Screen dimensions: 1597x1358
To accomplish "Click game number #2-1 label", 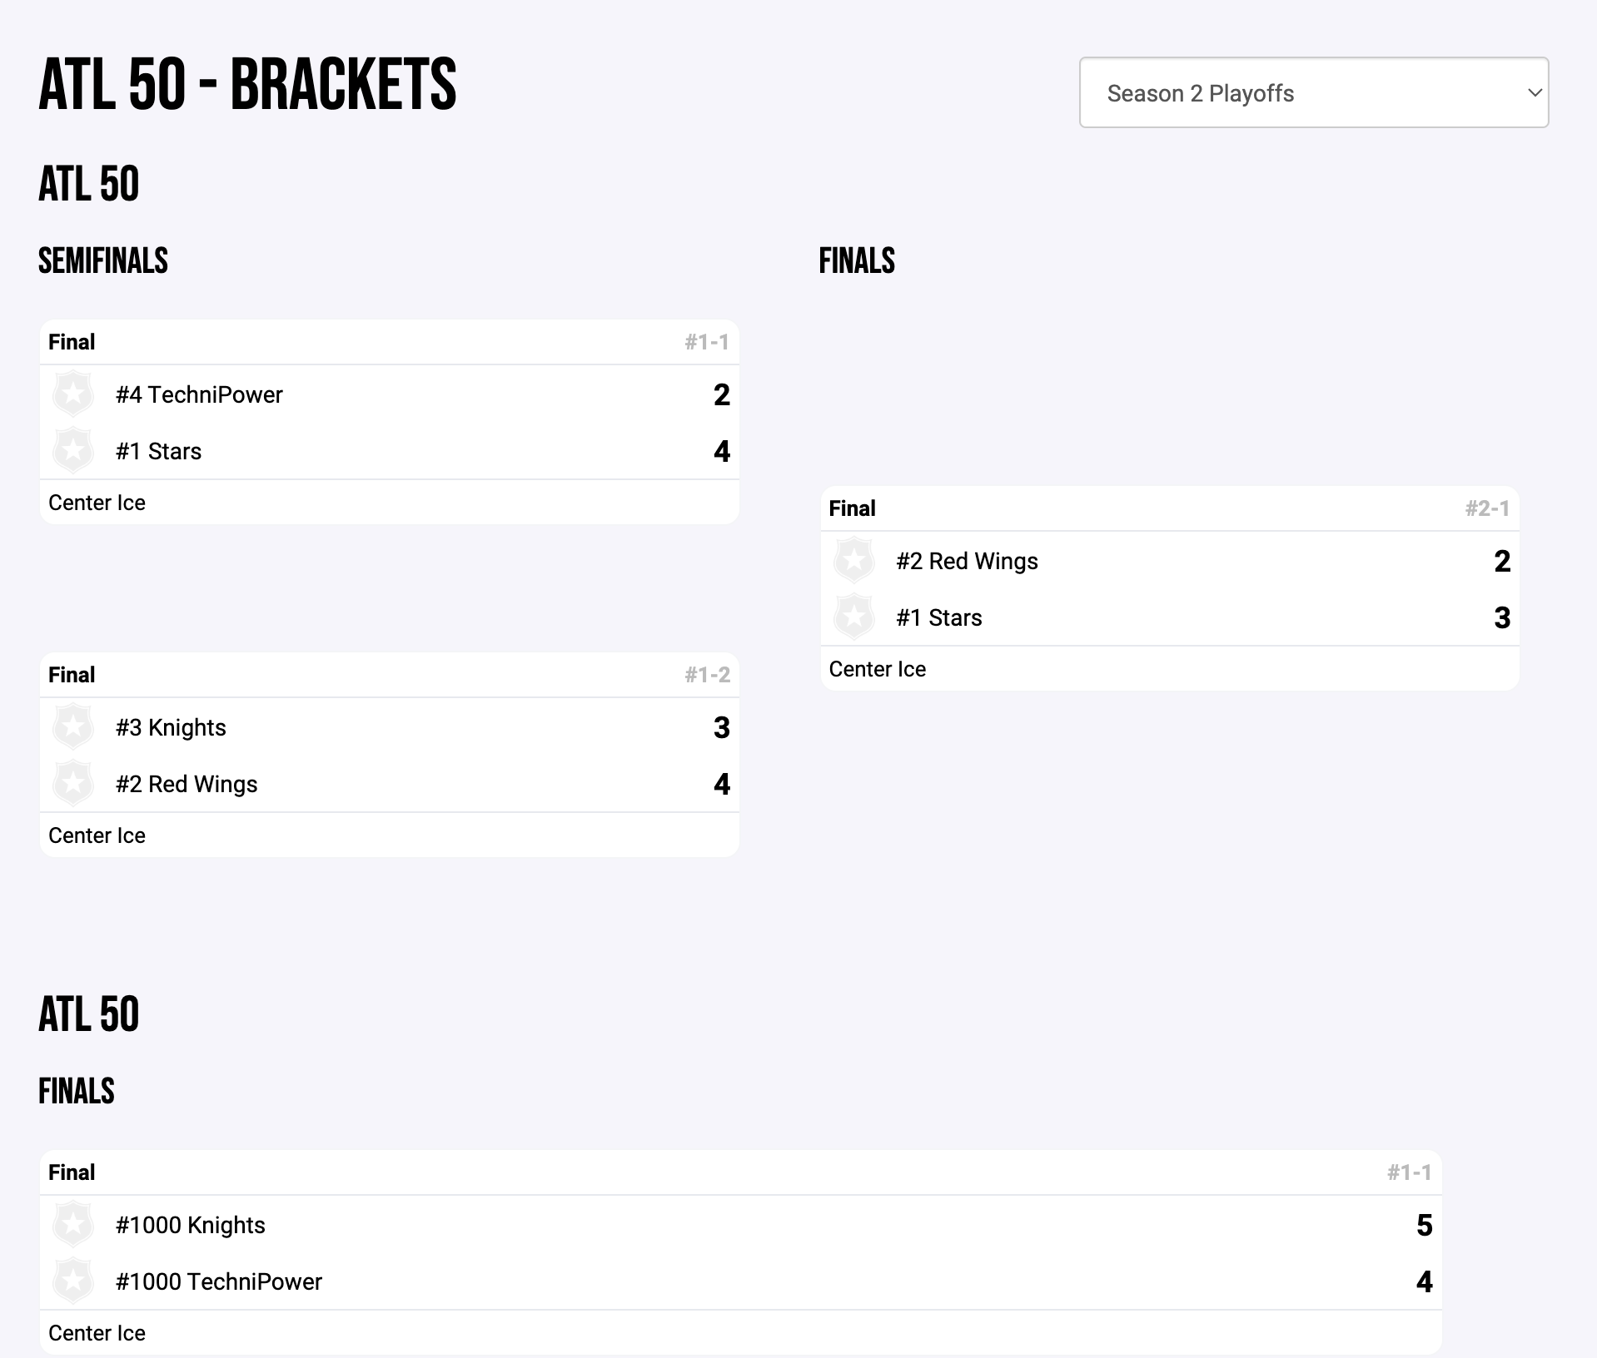I will (1487, 508).
